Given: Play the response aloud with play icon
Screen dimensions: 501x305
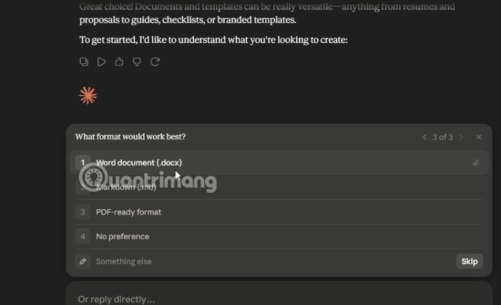Looking at the screenshot, I should click(x=101, y=62).
